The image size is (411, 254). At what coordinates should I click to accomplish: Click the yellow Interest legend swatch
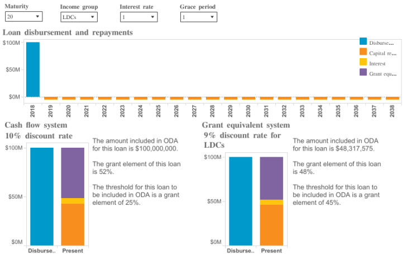363,63
